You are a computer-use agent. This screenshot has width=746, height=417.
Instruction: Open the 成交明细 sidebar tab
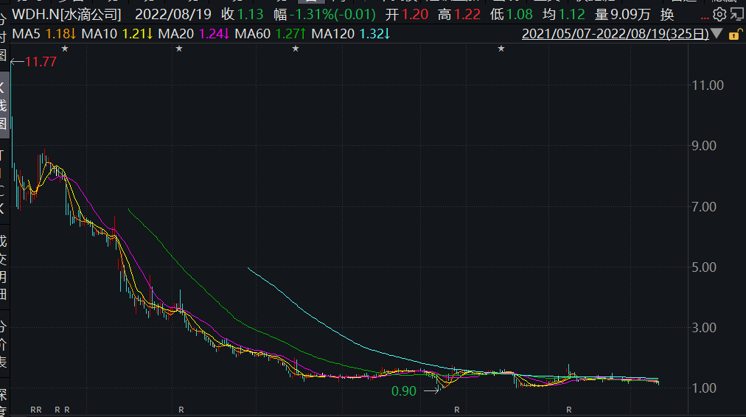point(4,267)
